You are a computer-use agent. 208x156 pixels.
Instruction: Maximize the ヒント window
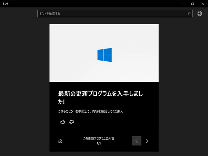point(192,4)
